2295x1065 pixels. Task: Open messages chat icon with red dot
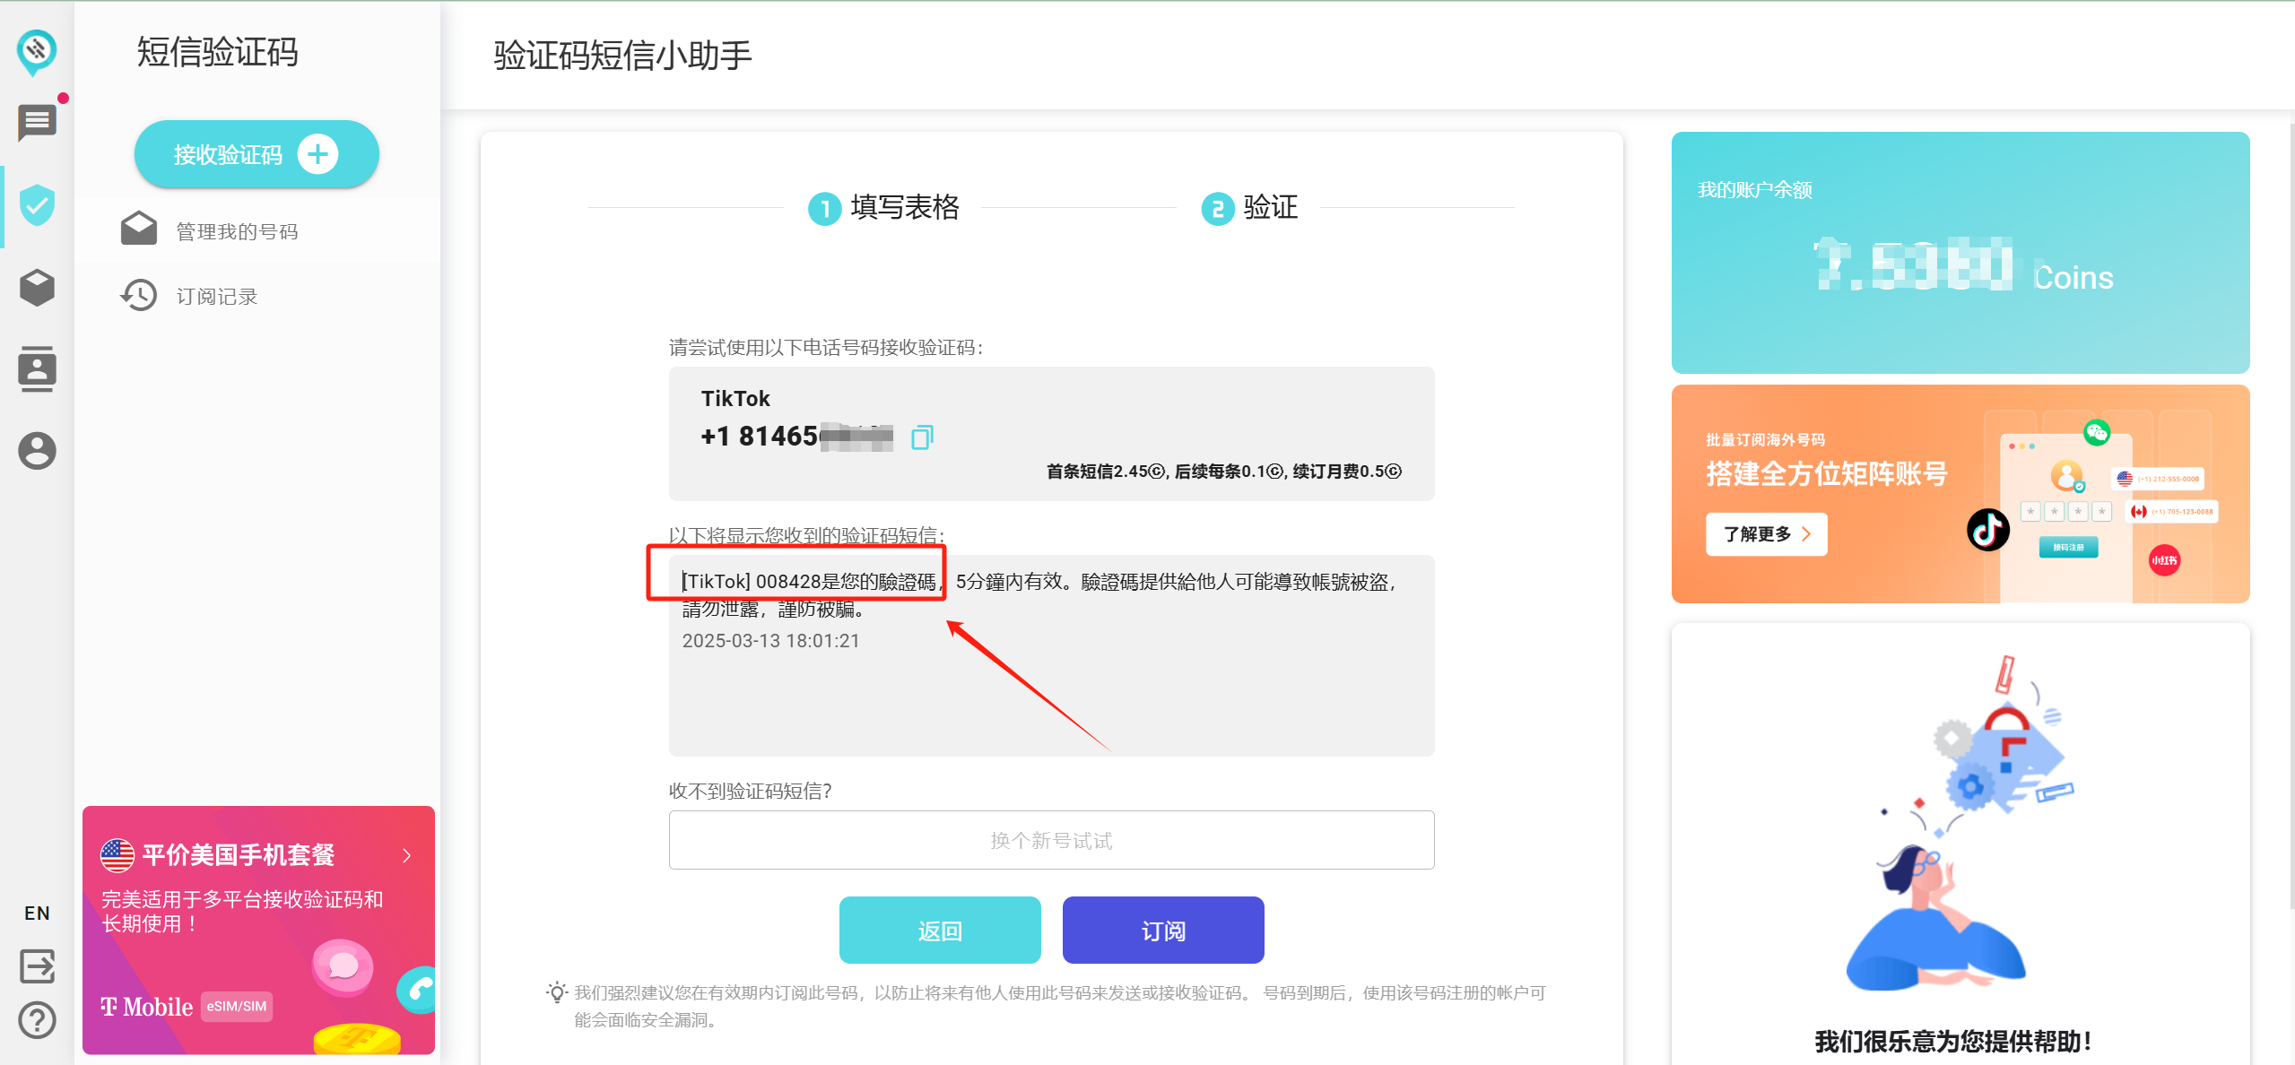coord(37,122)
